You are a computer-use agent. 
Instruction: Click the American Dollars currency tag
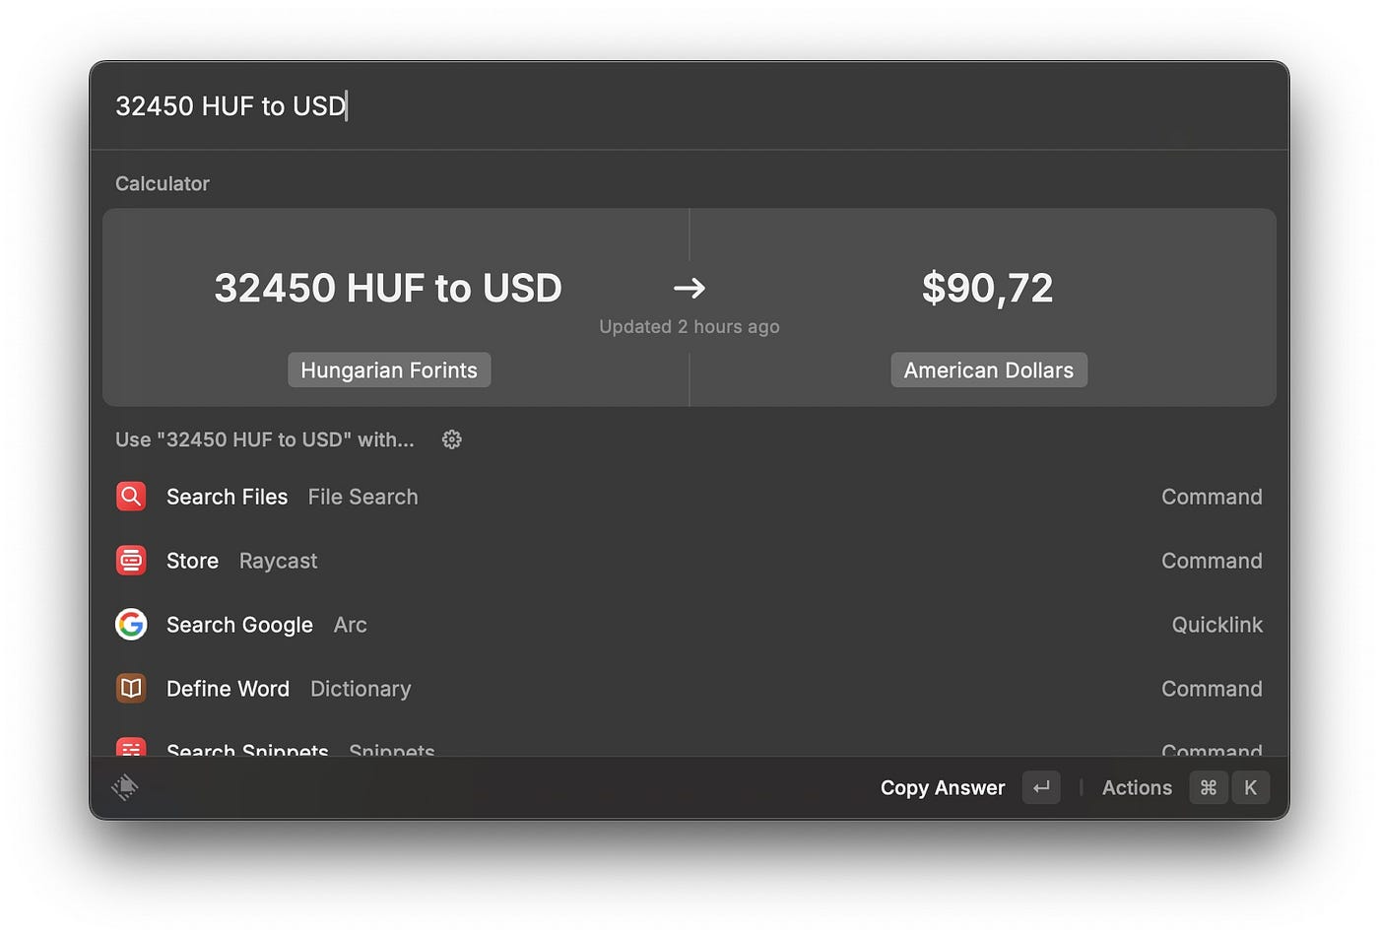pyautogui.click(x=989, y=370)
